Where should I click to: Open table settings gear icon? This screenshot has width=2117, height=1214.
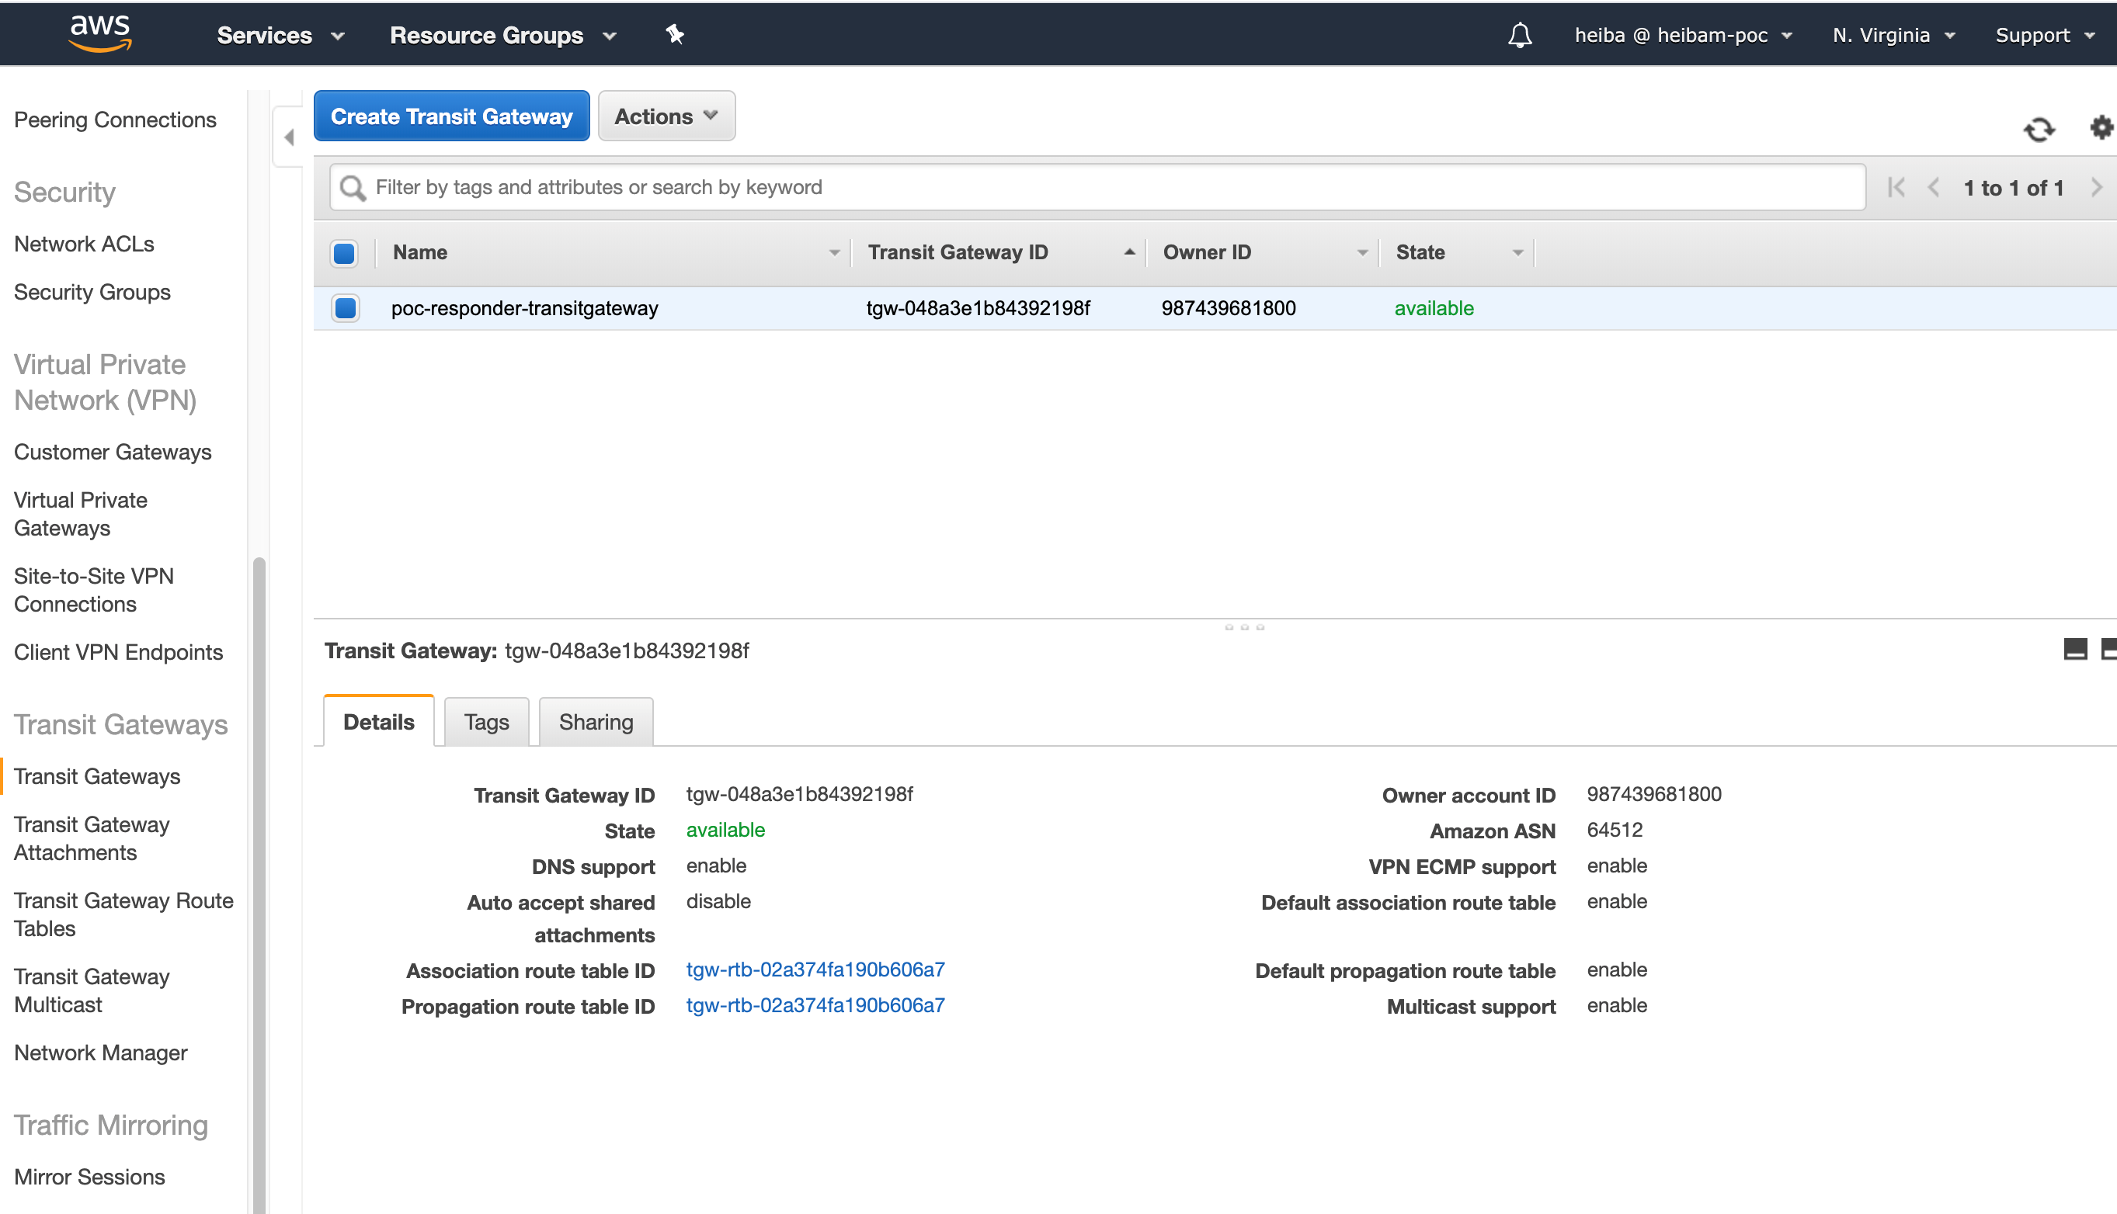[2101, 127]
